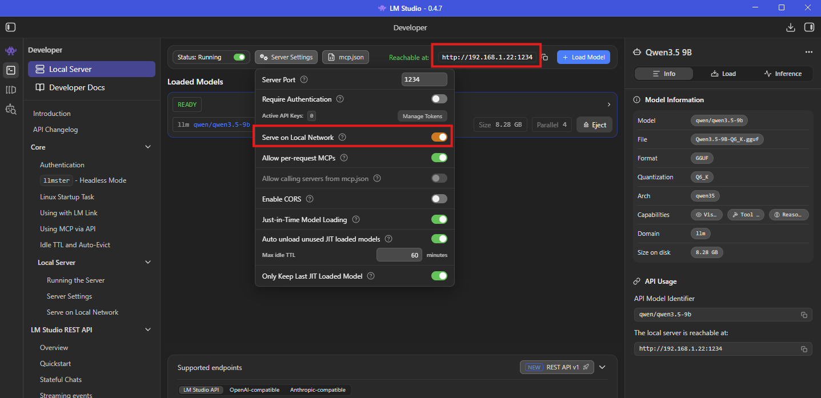821x398 pixels.
Task: Switch to the Load tab
Action: pyautogui.click(x=723, y=74)
